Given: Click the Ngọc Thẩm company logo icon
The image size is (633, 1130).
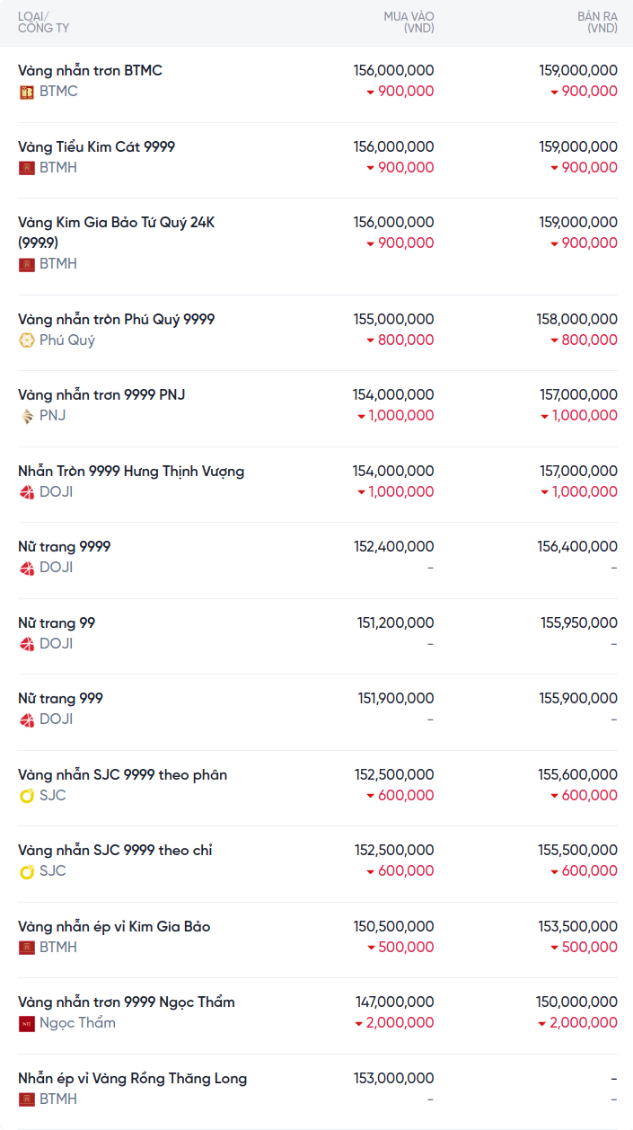Looking at the screenshot, I should point(27,1023).
